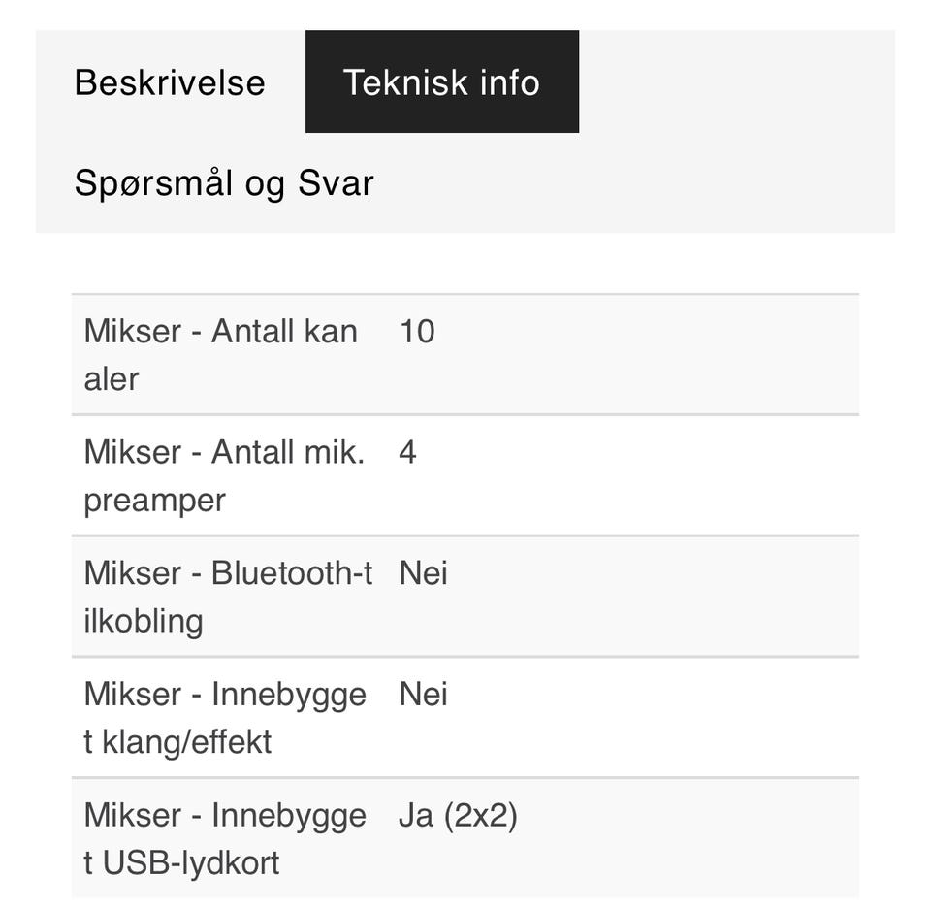
Task: Select the Innebygget USB-lydkort table row
Action: coord(465,838)
